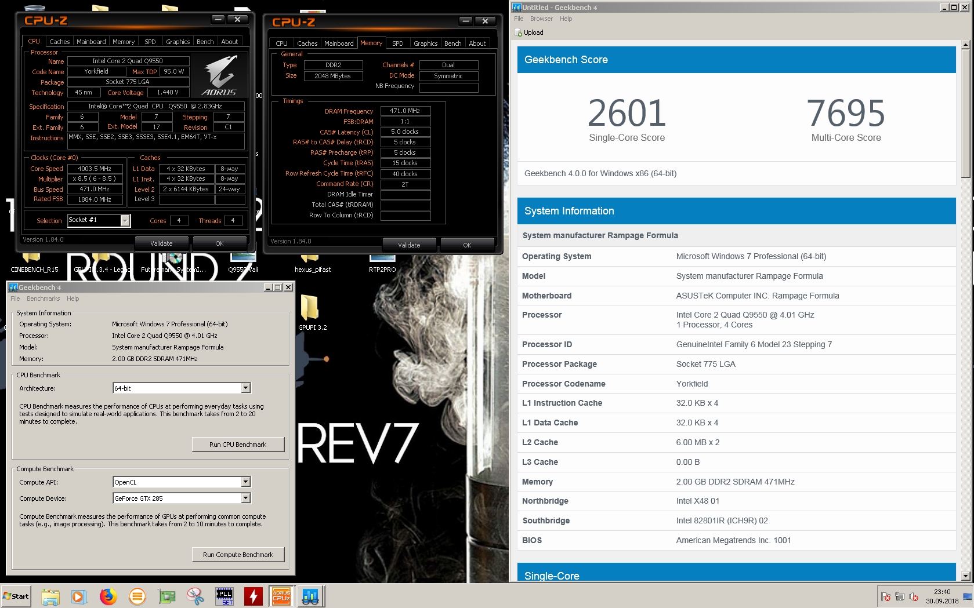Click the American Megatrends Inc. 1001 BIOS value

coord(734,540)
